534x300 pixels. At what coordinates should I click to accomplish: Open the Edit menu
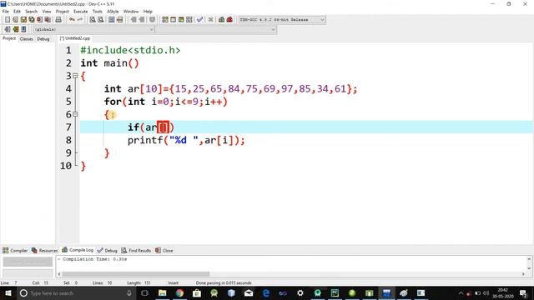tap(17, 11)
